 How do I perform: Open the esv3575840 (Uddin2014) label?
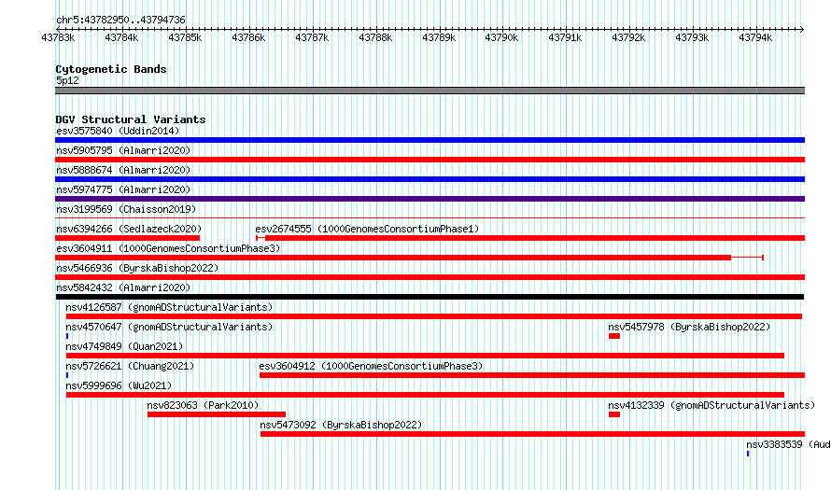pyautogui.click(x=118, y=131)
